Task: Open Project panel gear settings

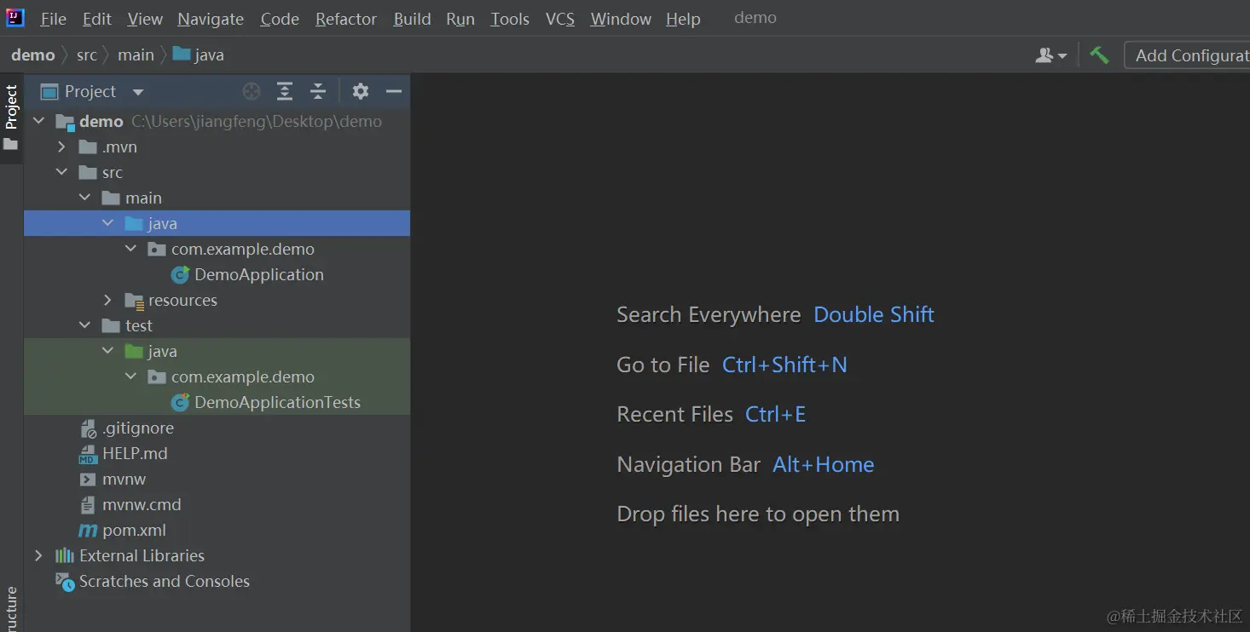Action: (x=361, y=91)
